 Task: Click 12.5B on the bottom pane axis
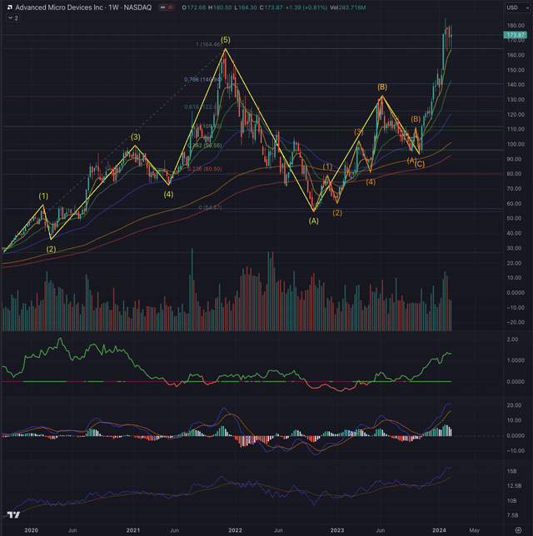pyautogui.click(x=514, y=486)
